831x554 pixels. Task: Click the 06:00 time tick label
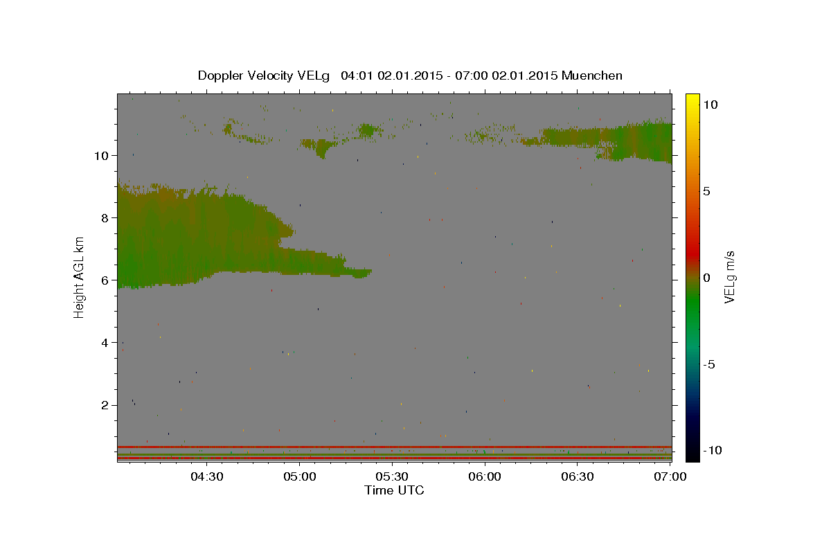(485, 476)
